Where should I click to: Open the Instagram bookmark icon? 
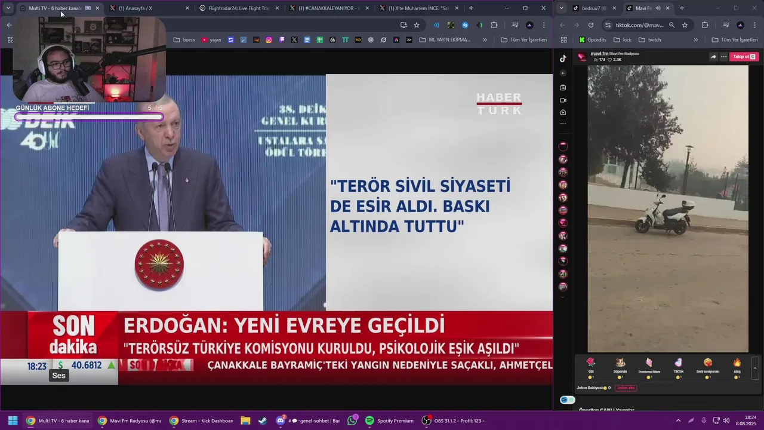[x=269, y=40]
